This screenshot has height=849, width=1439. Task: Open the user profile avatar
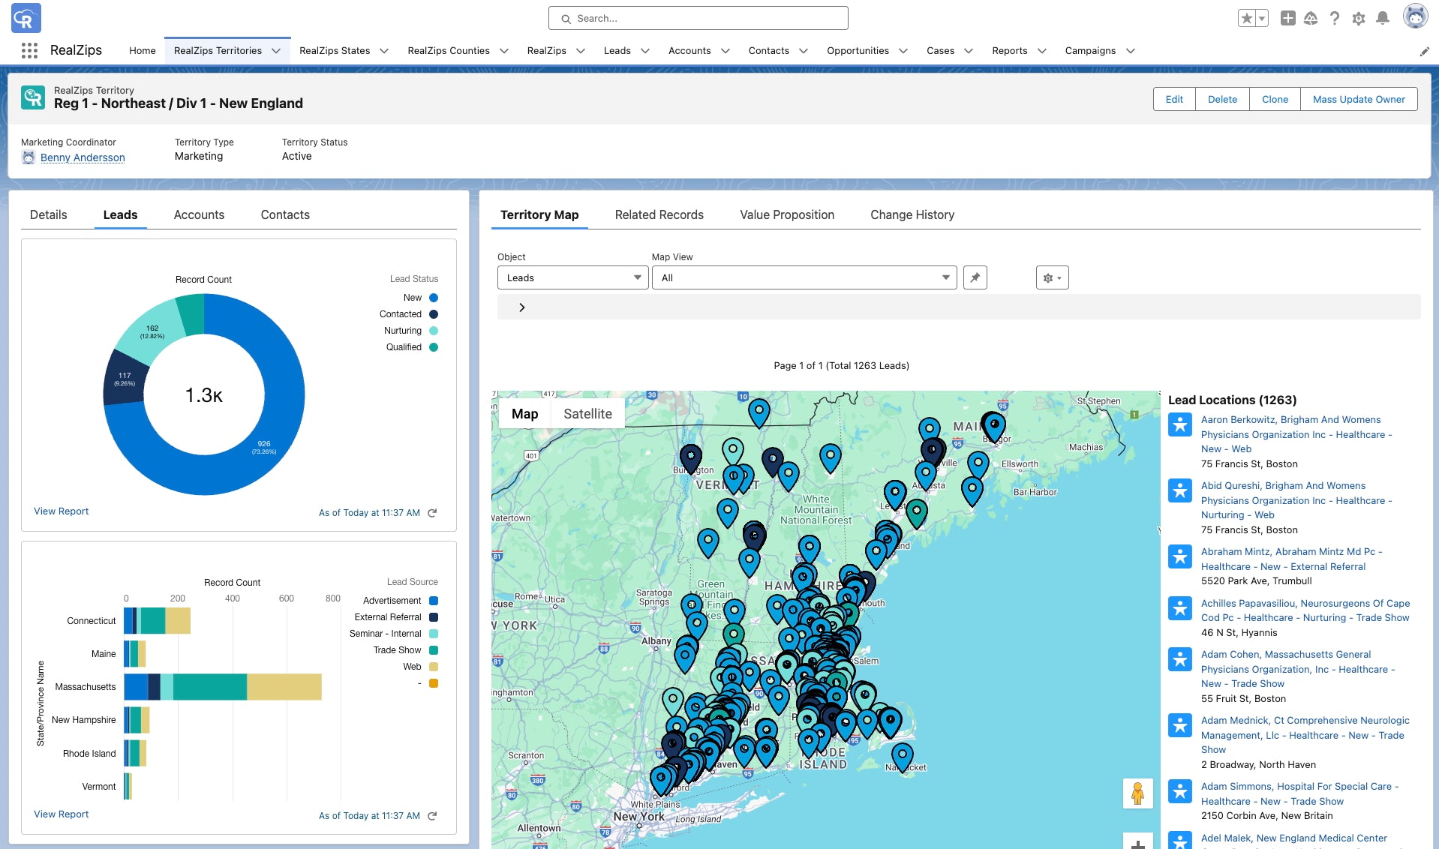pos(1415,16)
